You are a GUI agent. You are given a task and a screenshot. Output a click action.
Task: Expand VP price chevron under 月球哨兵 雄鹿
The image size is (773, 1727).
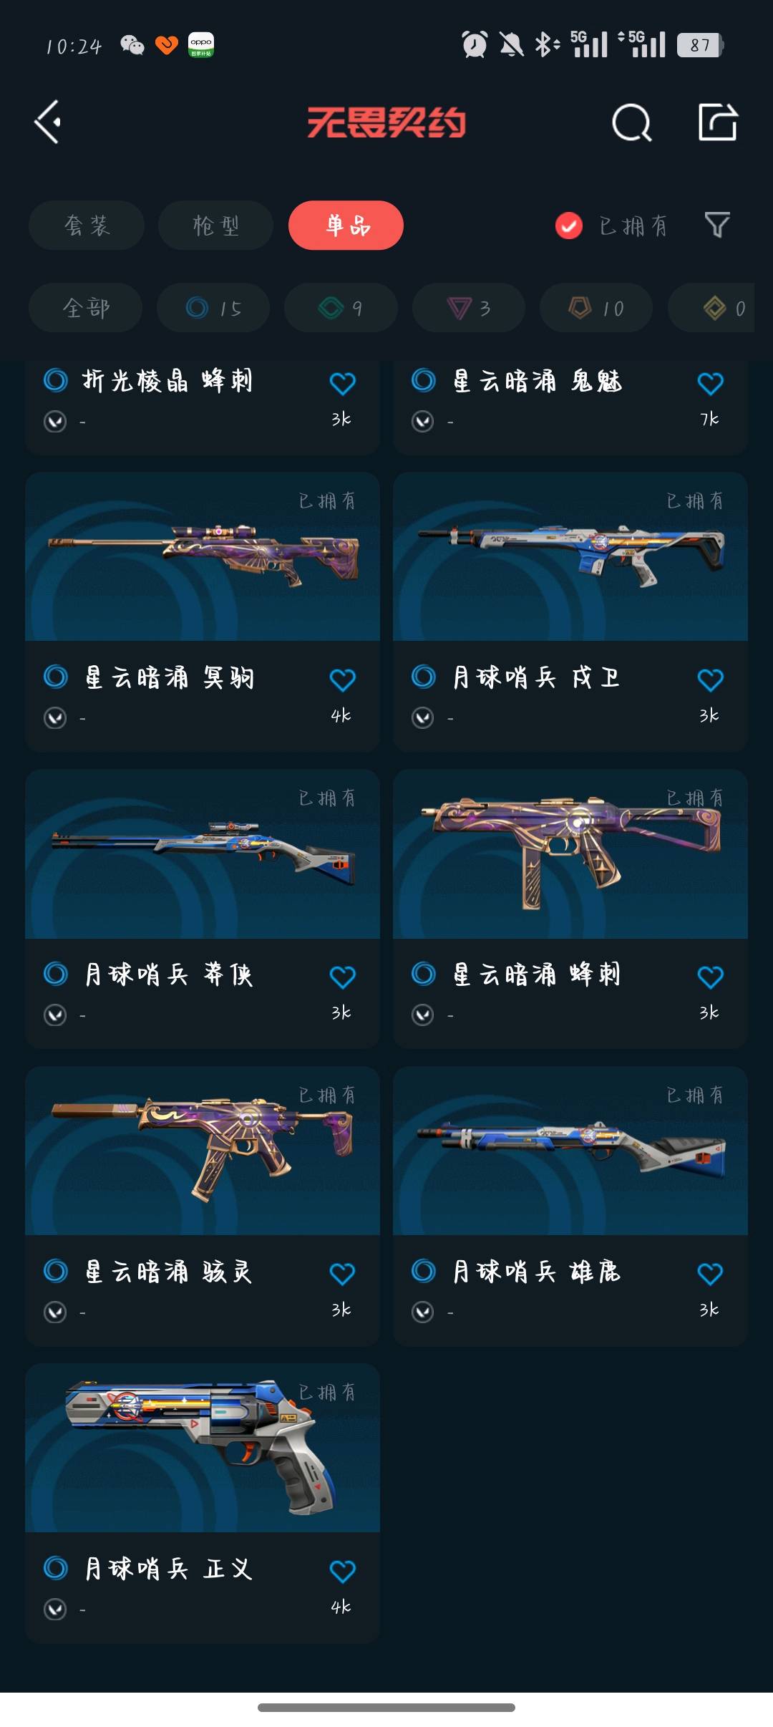click(422, 1312)
